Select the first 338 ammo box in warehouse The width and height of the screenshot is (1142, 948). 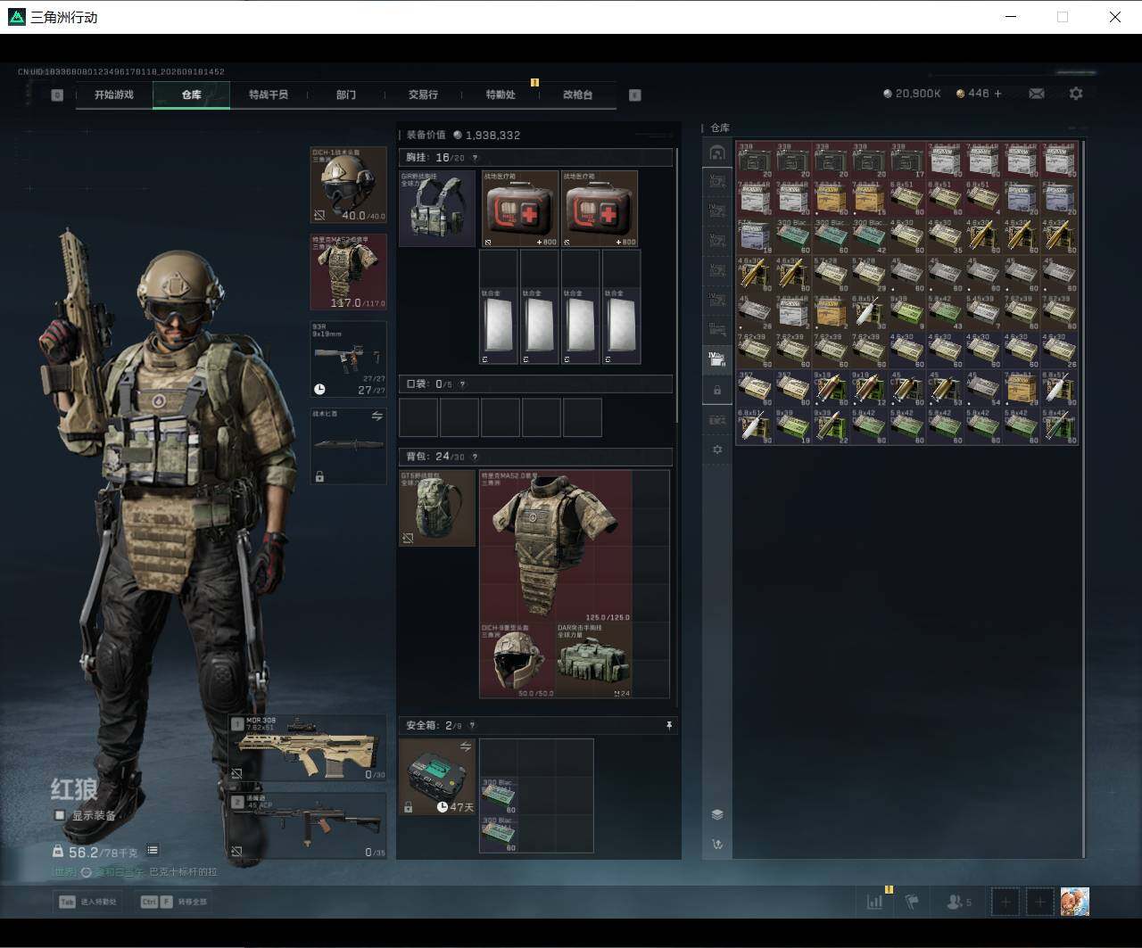click(x=755, y=160)
